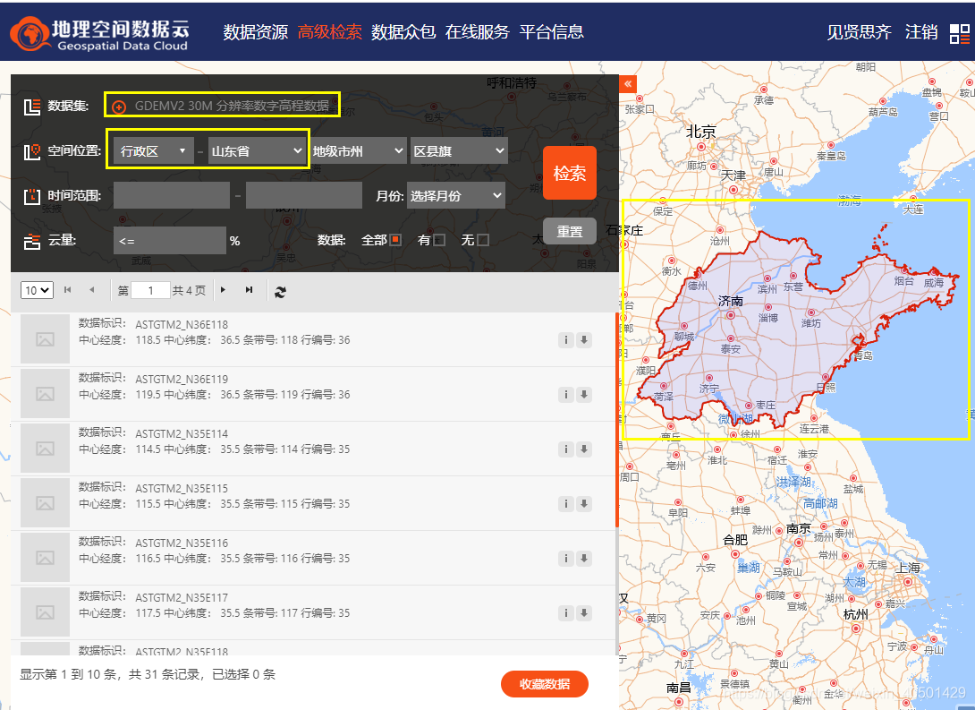The image size is (975, 710).
Task: Click the page number input field
Action: point(150,291)
